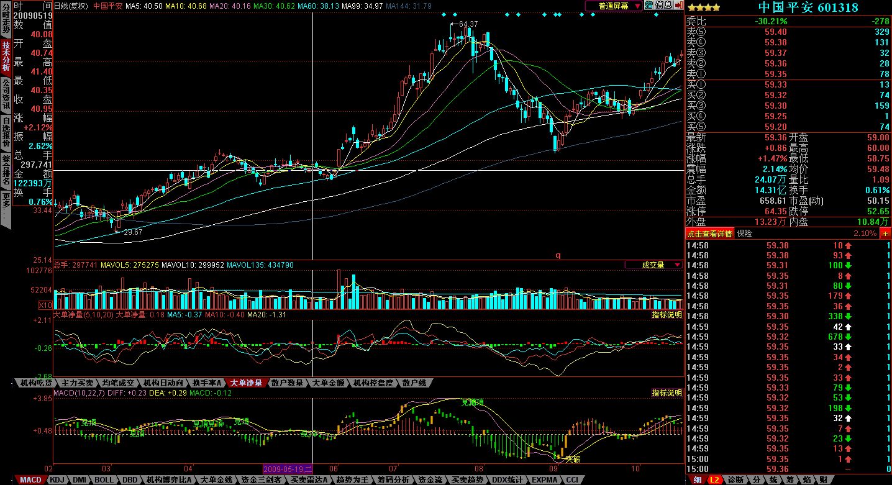The image size is (892, 485).
Task: Open 指标说明 for the 大单净量 panel
Action: (667, 315)
